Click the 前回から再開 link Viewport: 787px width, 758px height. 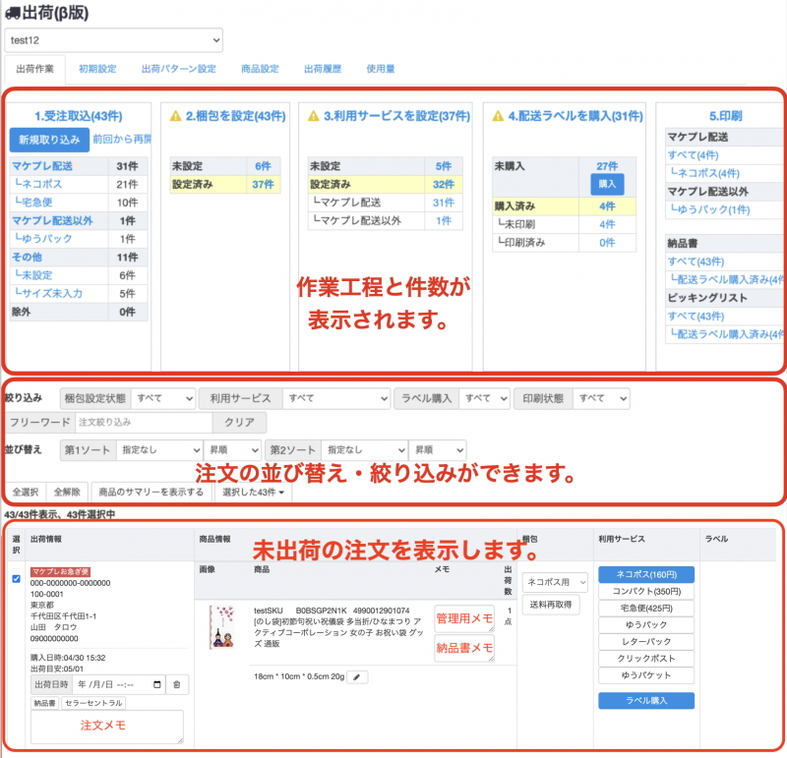click(x=122, y=139)
